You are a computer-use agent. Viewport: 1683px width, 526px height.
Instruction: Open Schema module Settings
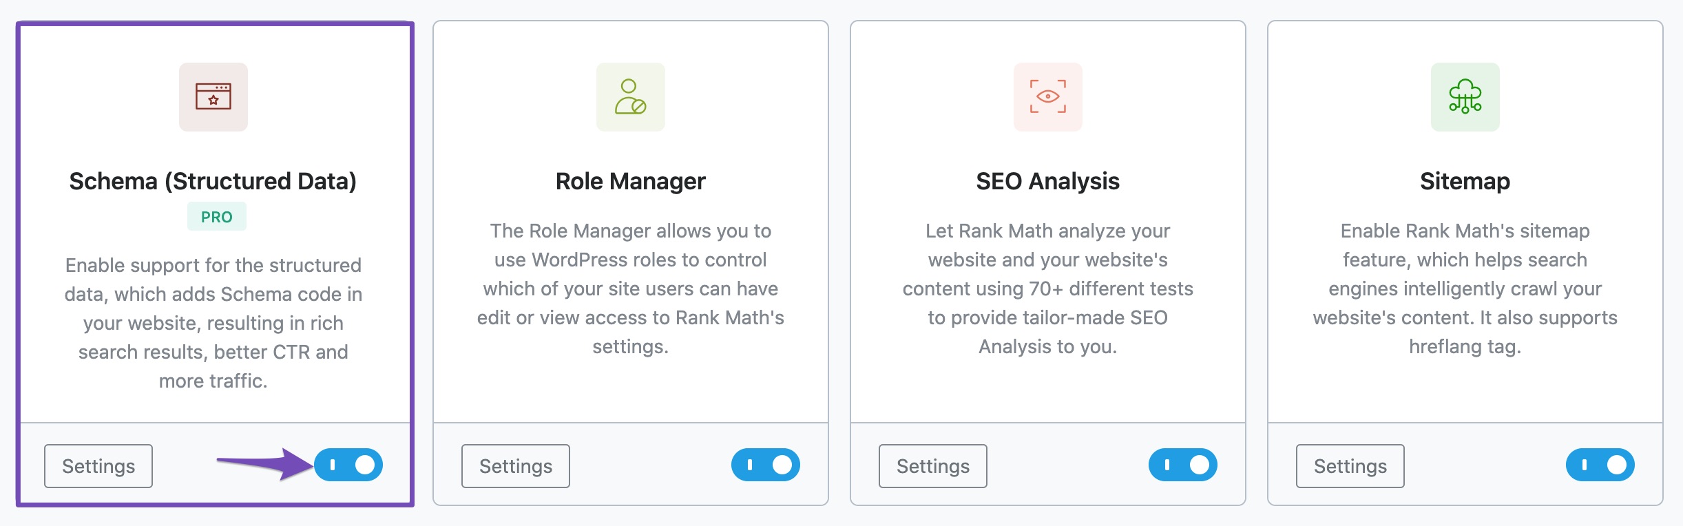(98, 466)
